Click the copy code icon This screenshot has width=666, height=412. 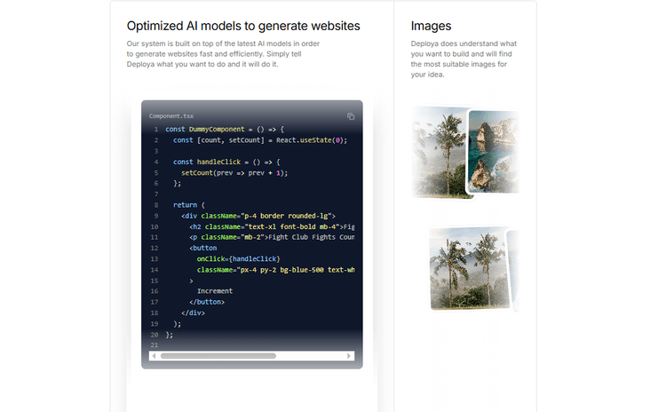coord(351,116)
